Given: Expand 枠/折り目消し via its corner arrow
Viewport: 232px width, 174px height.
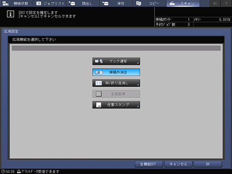Looking at the screenshot, I should click(x=138, y=85).
